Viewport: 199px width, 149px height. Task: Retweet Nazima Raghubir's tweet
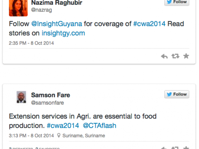pyautogui.click(x=175, y=56)
